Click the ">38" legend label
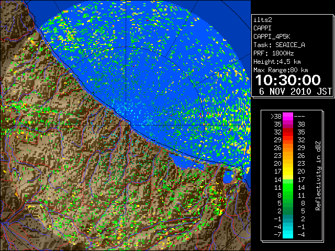This screenshot has width=335, height=251. 276,117
